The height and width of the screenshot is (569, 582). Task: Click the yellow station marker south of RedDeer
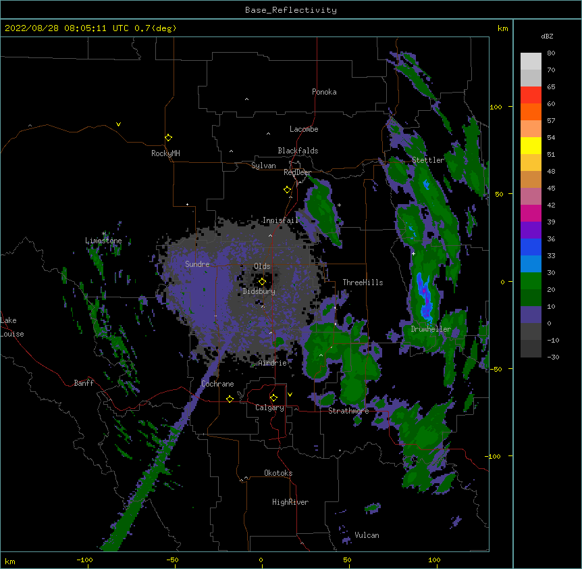click(x=287, y=190)
